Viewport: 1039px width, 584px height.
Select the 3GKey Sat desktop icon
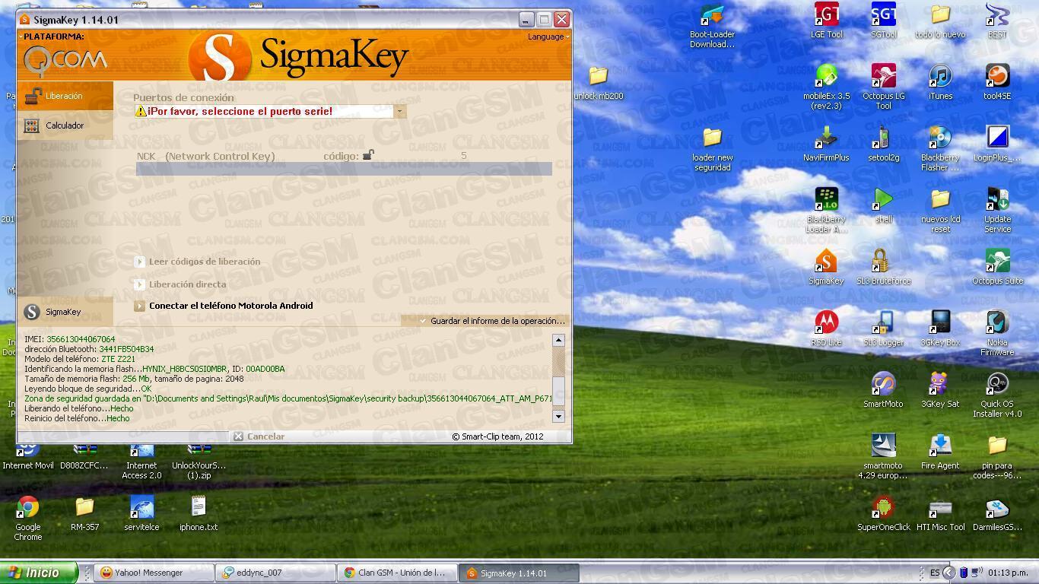940,391
